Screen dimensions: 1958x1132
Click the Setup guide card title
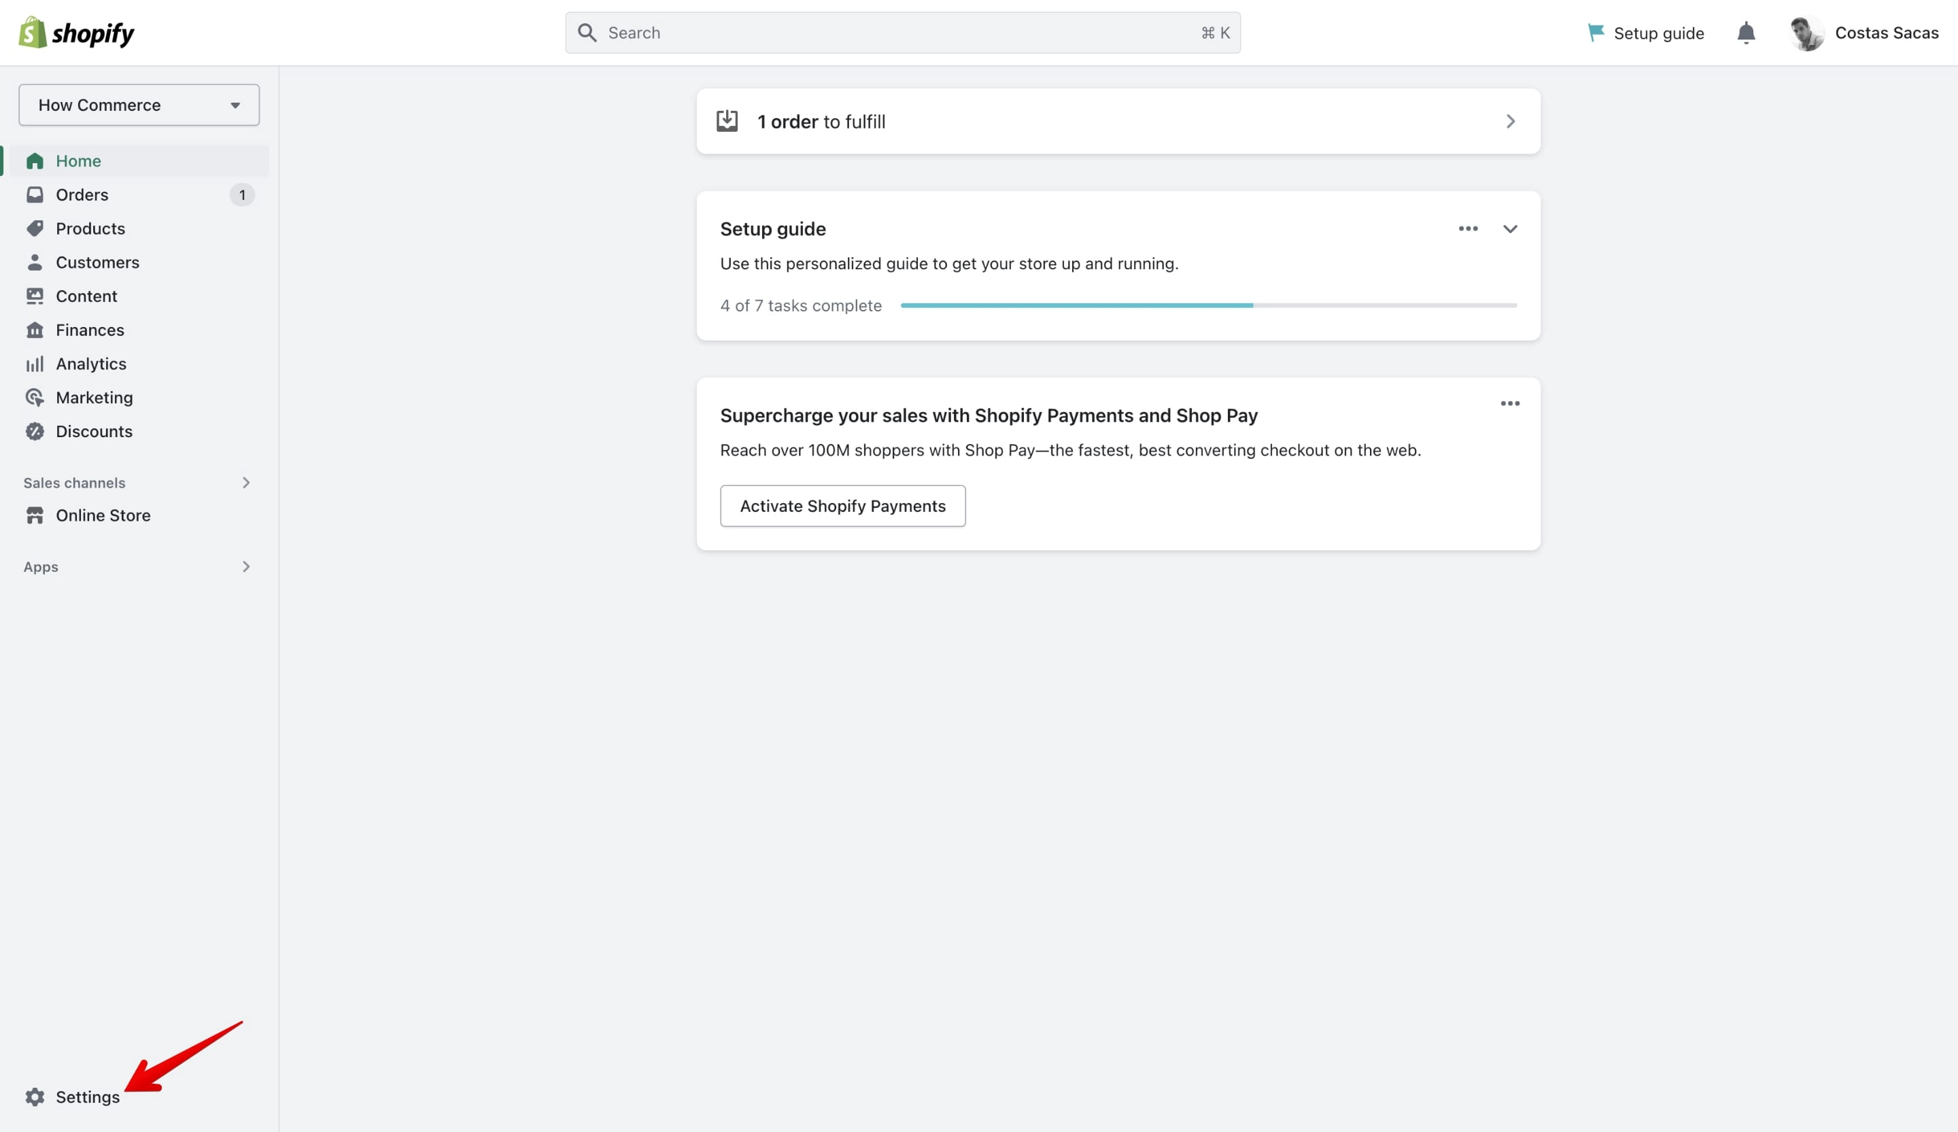click(x=772, y=228)
